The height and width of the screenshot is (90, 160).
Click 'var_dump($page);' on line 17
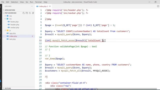click(55, 59)
